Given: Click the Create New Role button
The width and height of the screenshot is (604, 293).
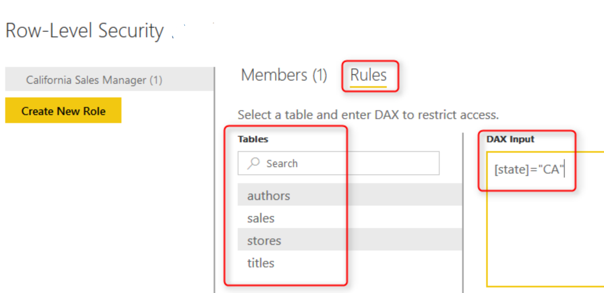Looking at the screenshot, I should [63, 111].
